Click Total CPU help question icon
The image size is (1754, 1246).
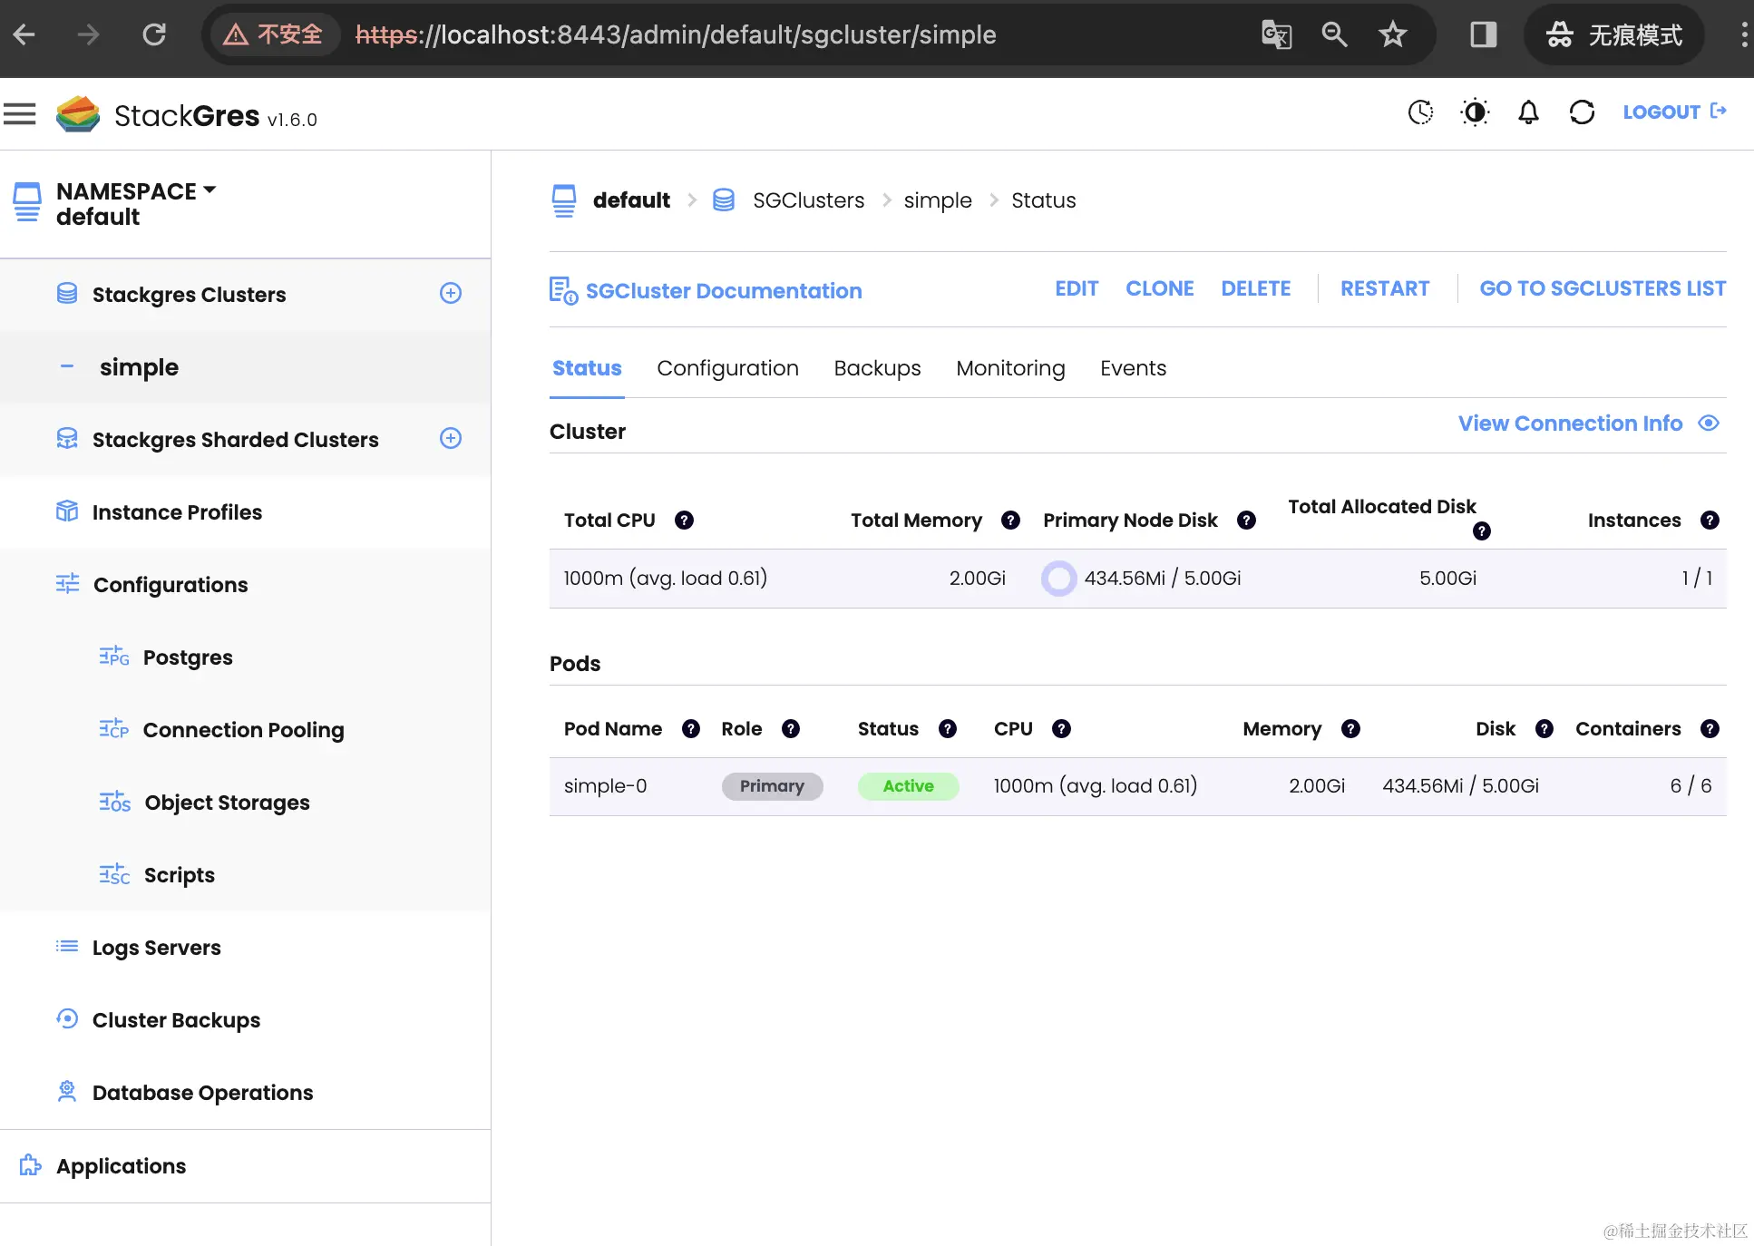point(685,520)
